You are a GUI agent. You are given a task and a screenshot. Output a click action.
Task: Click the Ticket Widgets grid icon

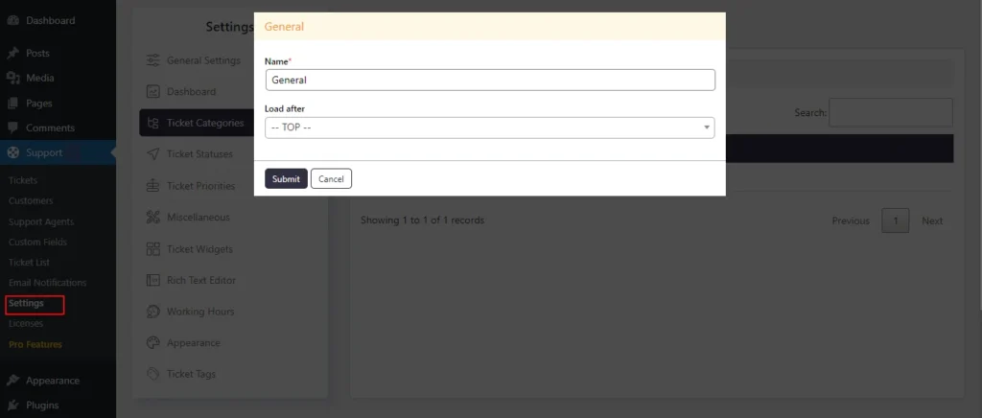(152, 249)
